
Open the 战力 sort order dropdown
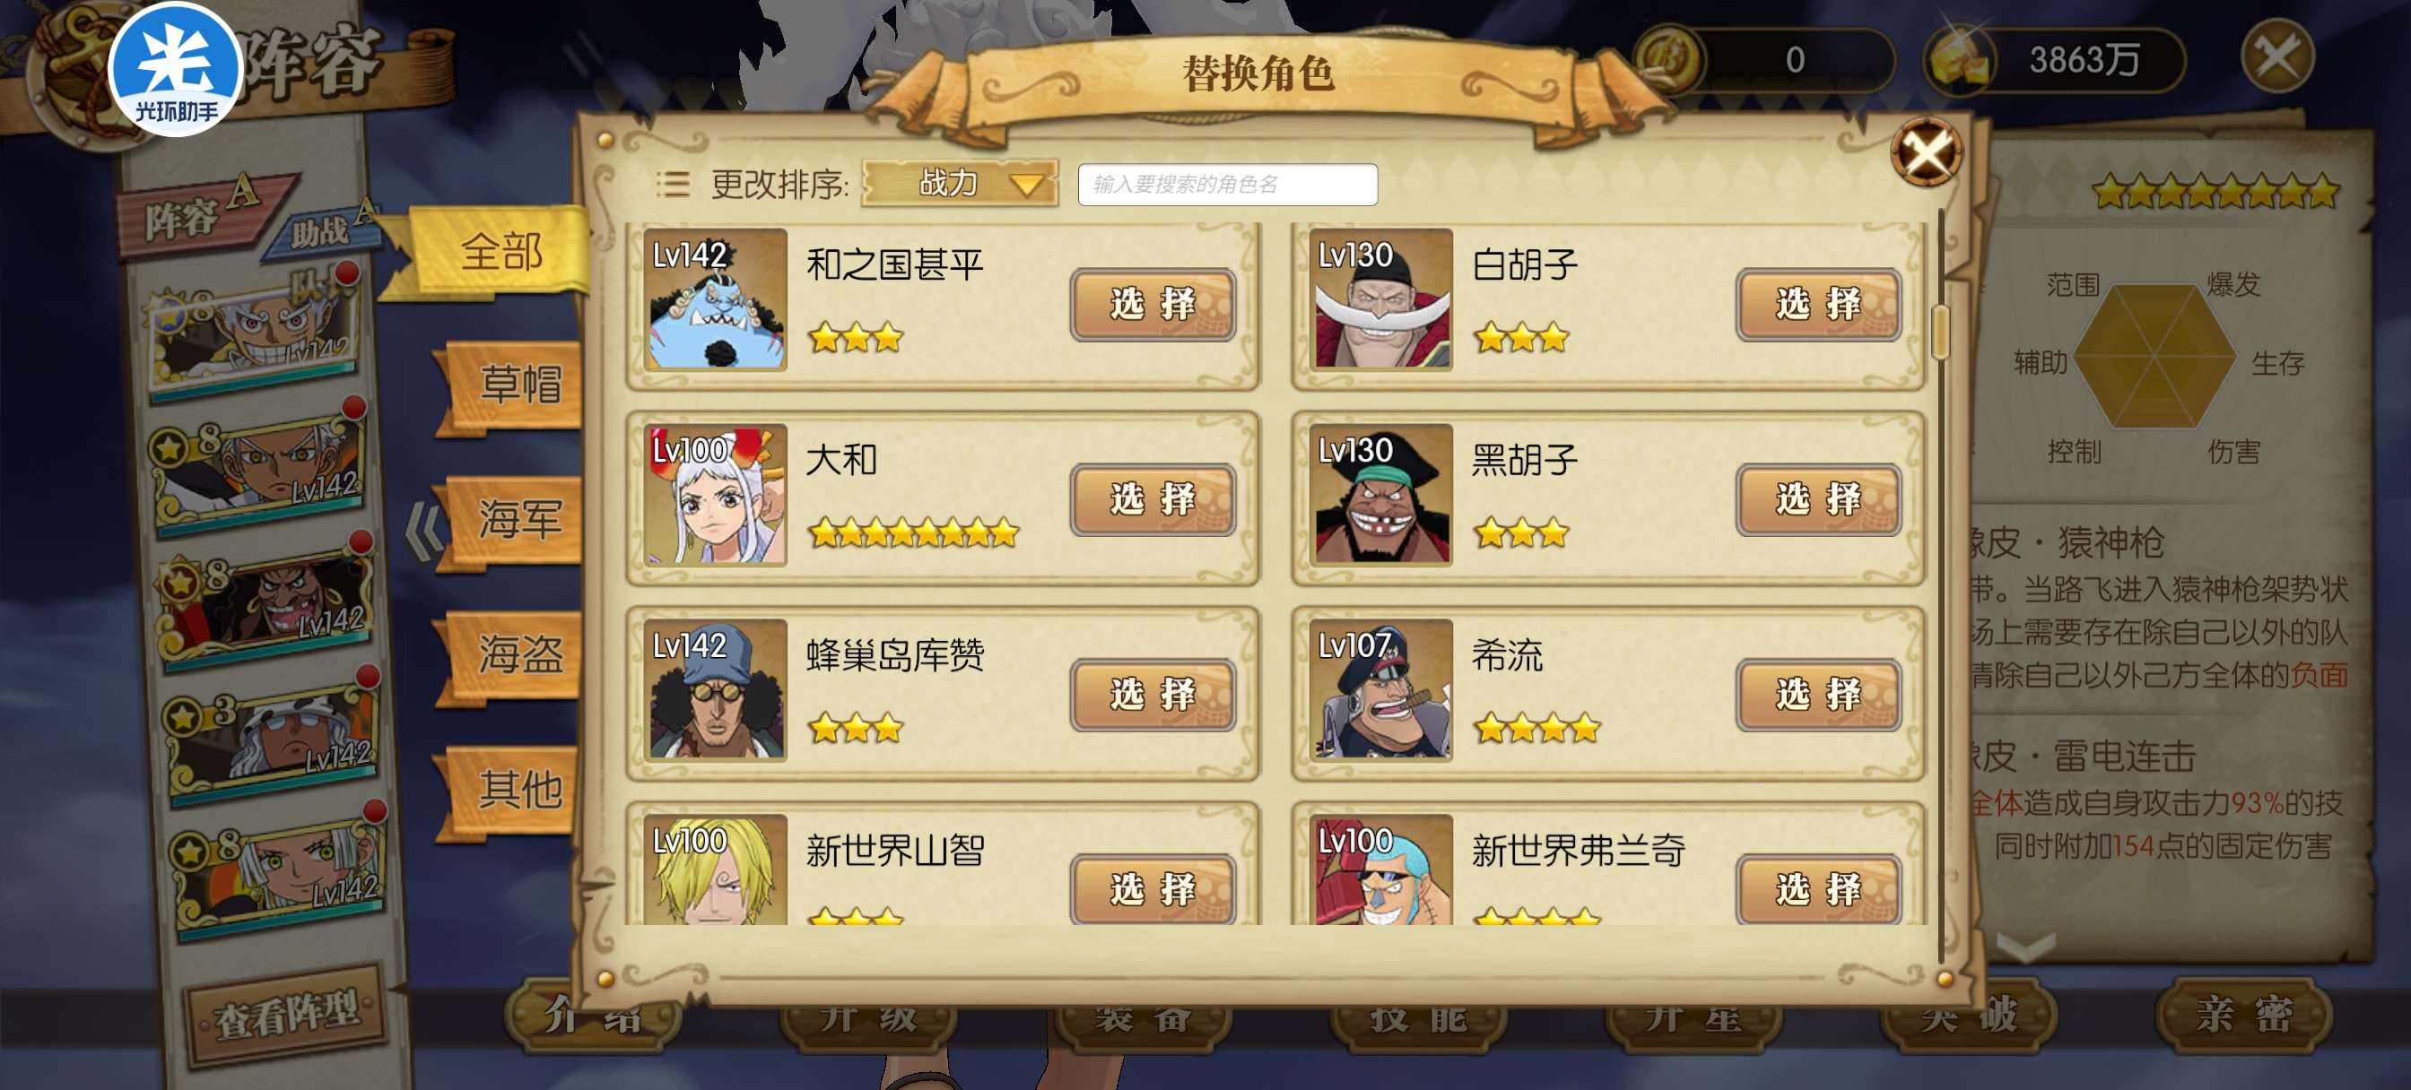pyautogui.click(x=961, y=184)
